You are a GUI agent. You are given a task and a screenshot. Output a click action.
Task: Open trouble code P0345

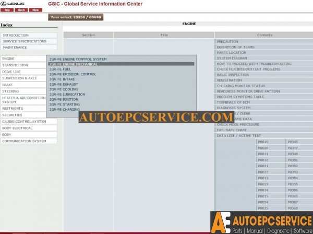pyautogui.click(x=299, y=142)
